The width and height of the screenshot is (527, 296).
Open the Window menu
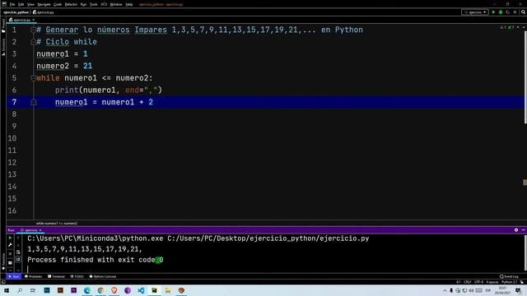[x=116, y=4]
